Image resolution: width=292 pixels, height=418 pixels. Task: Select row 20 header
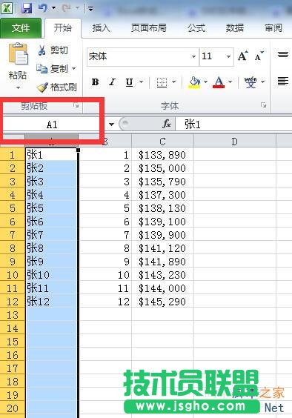[13, 408]
